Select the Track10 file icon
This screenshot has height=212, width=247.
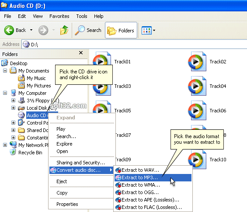tap(197, 160)
